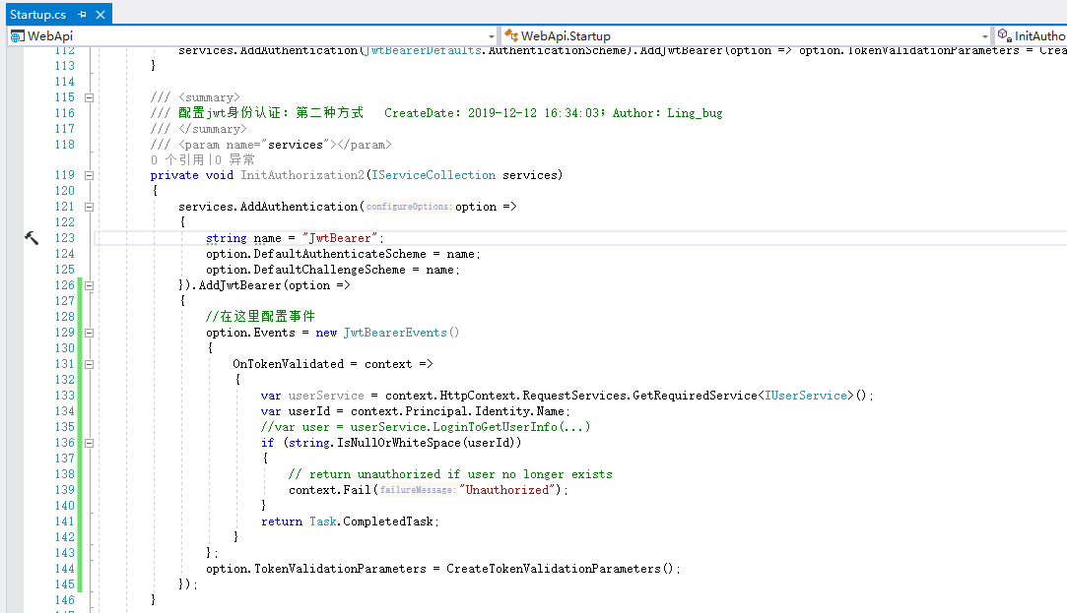Collapse JwtBearerEvents initializer at line 129

(89, 333)
